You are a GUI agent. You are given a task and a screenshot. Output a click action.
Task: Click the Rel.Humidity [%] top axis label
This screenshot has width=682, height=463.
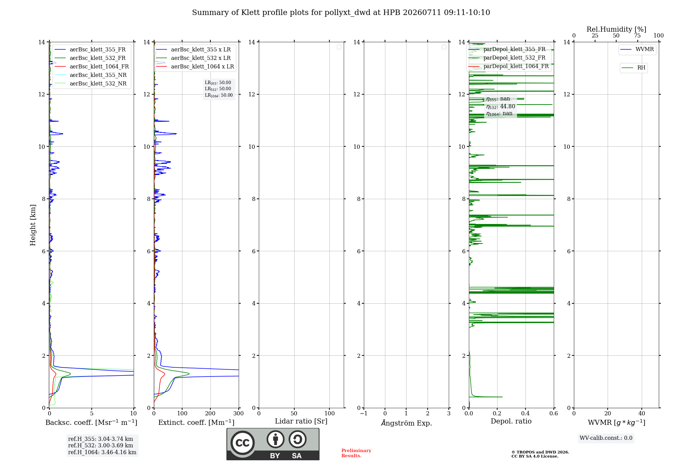616,29
